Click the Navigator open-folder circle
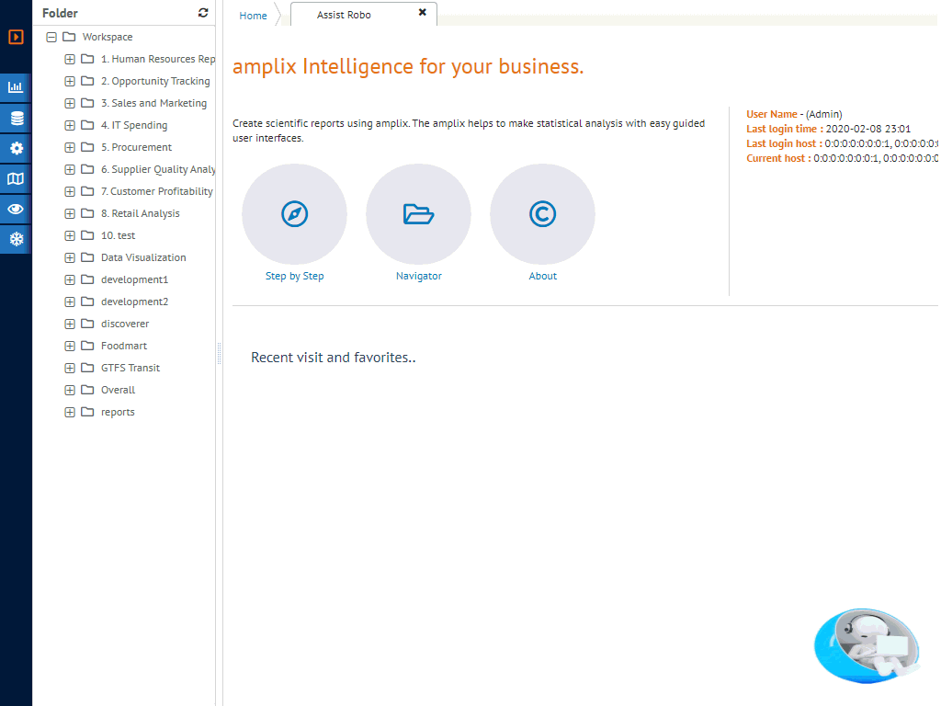 (x=418, y=213)
